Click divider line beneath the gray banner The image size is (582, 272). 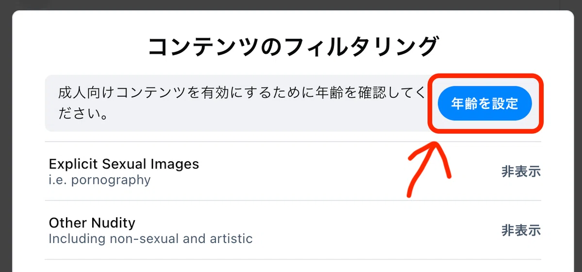click(293, 142)
